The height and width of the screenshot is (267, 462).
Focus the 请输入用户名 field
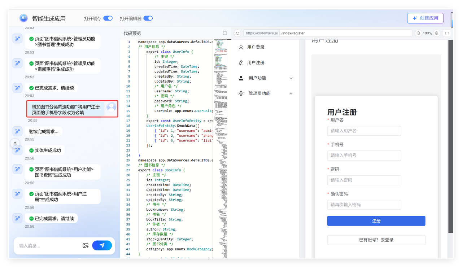(x=364, y=131)
